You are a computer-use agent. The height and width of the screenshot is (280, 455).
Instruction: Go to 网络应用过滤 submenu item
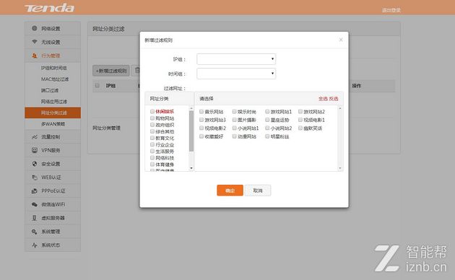53,102
